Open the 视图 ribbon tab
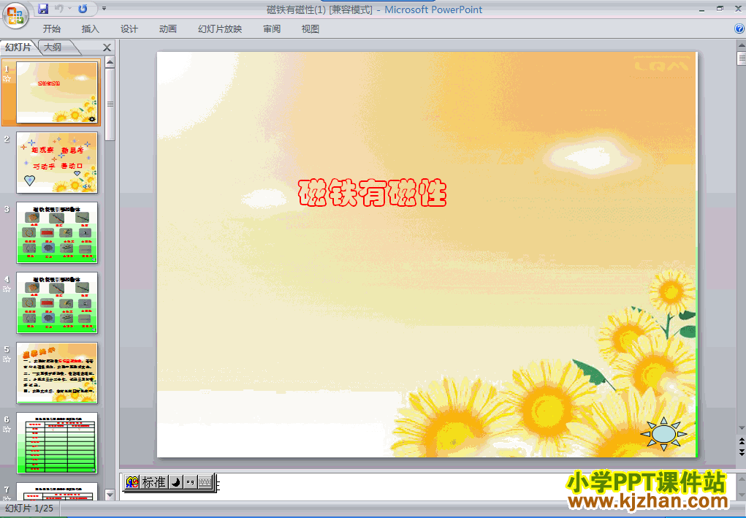Viewport: 746px width, 518px height. (x=311, y=29)
